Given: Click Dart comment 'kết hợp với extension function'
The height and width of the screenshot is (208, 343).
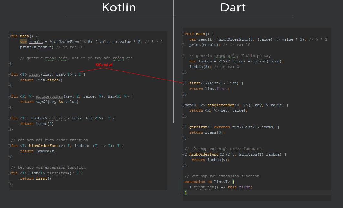Looking at the screenshot, I should click(x=225, y=176).
